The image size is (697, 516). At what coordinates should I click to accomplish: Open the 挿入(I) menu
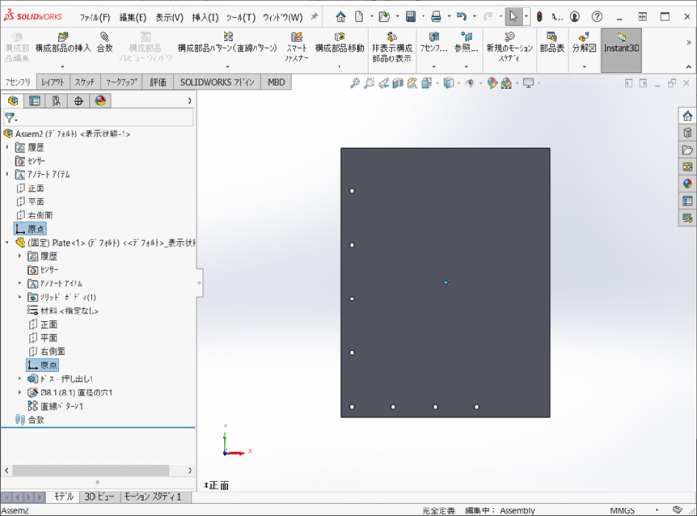205,17
